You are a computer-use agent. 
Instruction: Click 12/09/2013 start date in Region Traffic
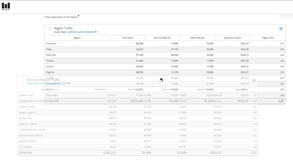click(72, 32)
